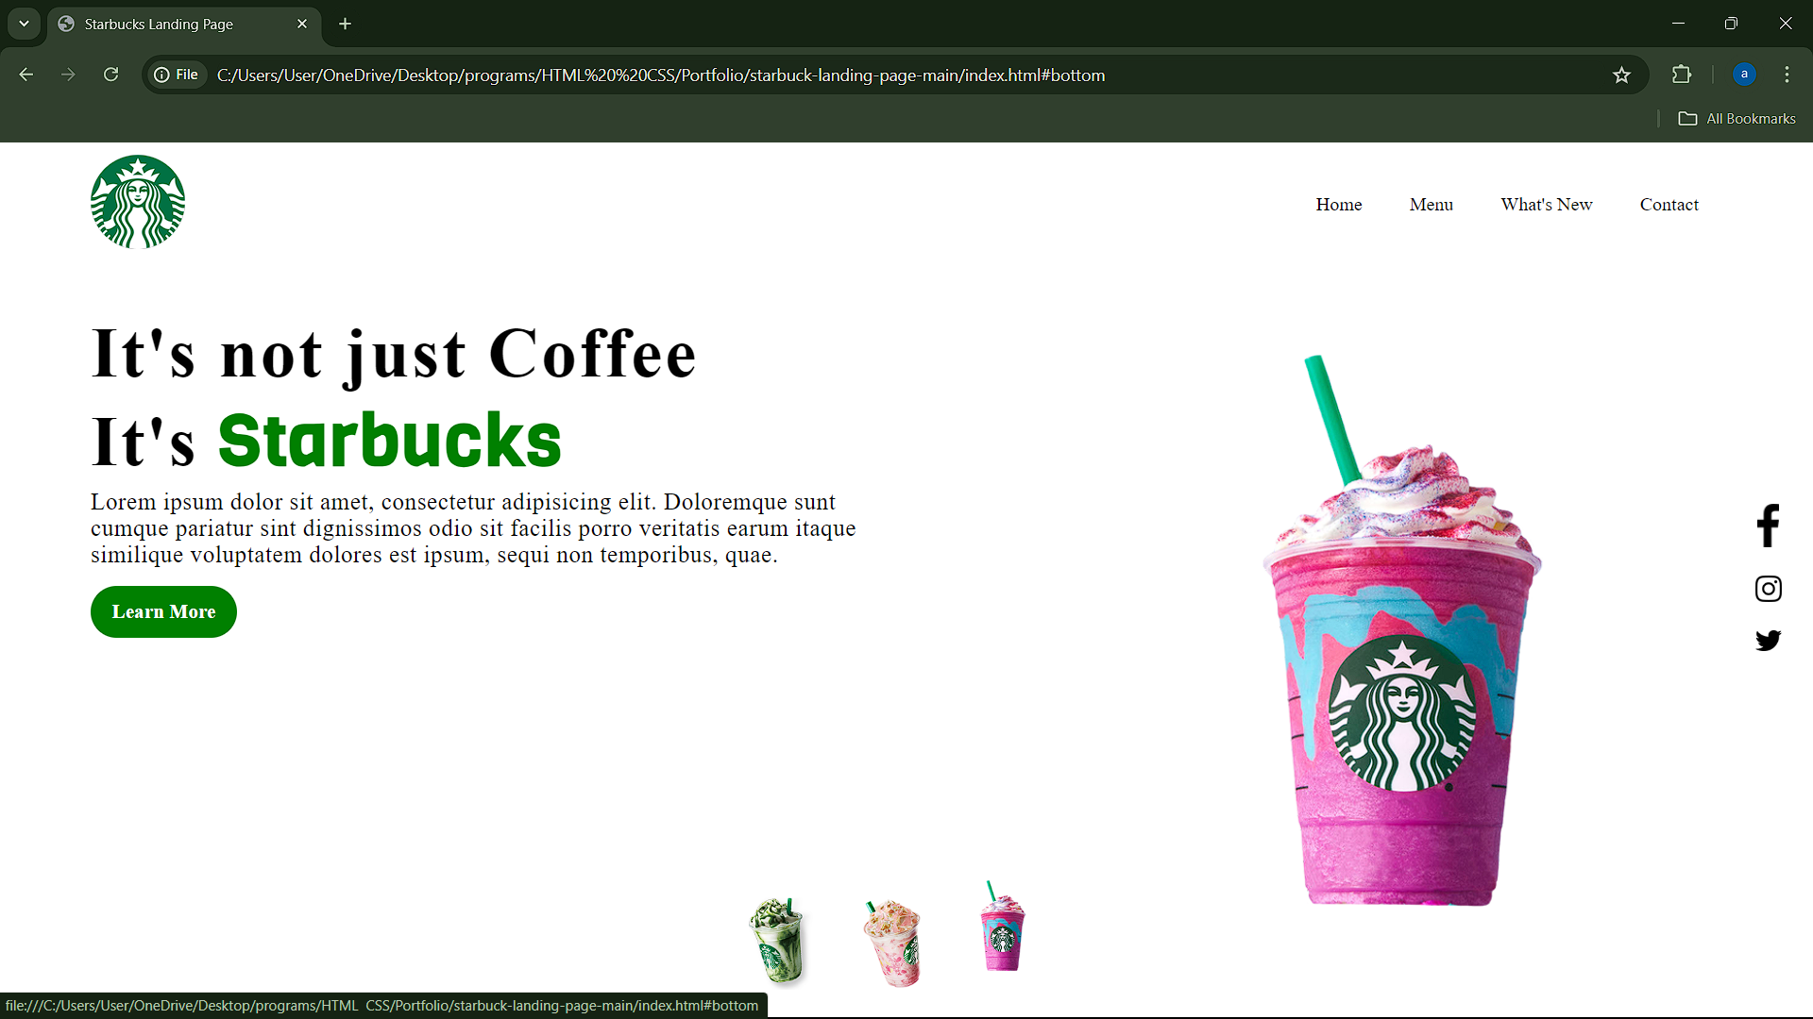Image resolution: width=1813 pixels, height=1019 pixels.
Task: Click the Facebook social icon
Action: point(1768,526)
